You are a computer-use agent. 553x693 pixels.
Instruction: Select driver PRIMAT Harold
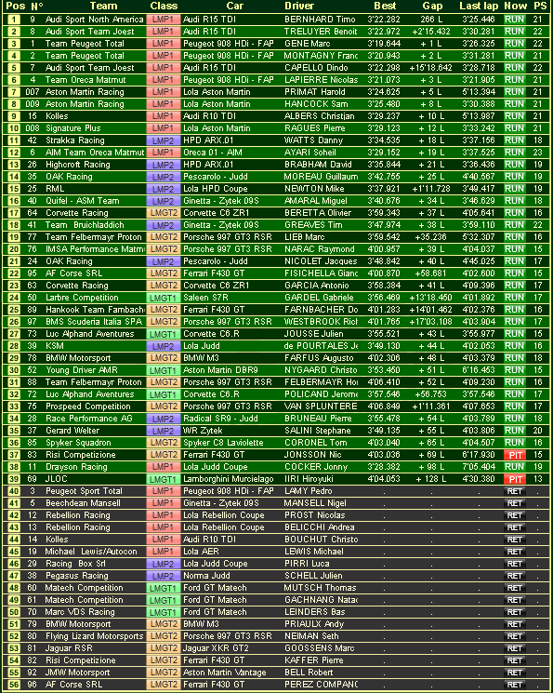314,92
